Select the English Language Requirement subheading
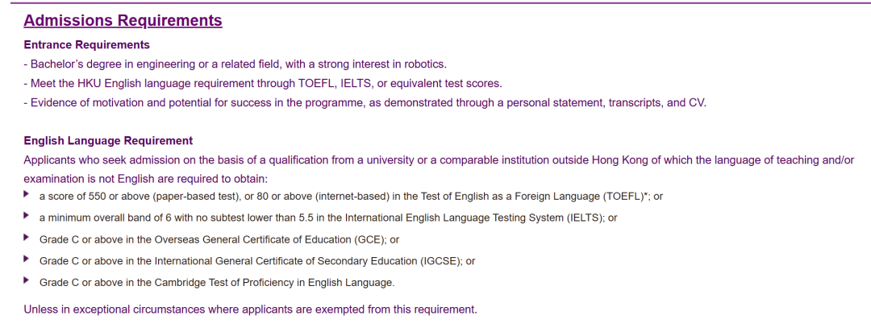The image size is (871, 332). point(108,141)
